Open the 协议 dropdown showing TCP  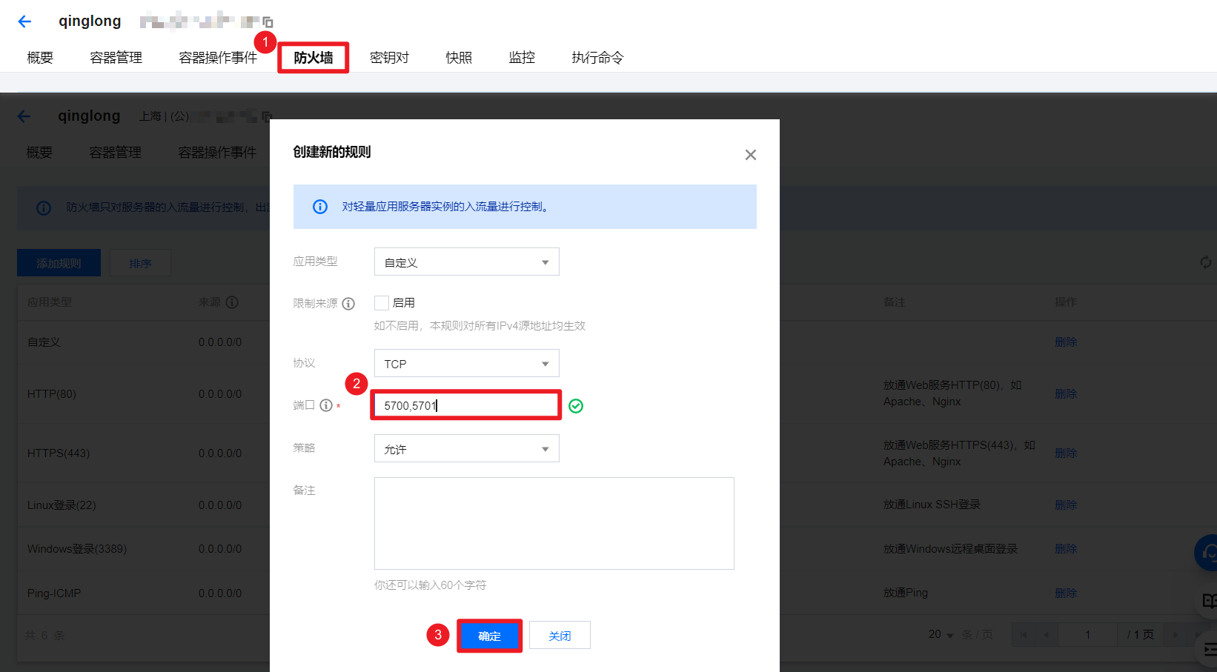pyautogui.click(x=467, y=364)
